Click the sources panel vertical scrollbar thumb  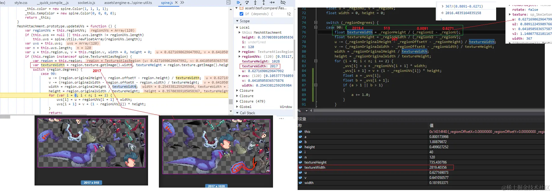[231, 102]
